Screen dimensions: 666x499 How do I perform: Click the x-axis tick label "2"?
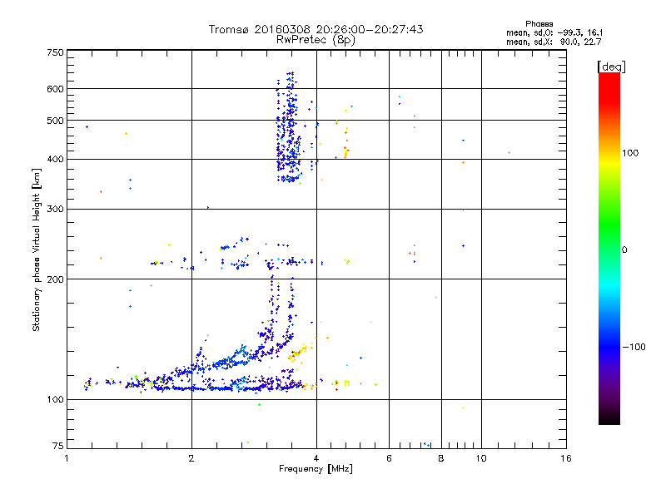coord(191,458)
